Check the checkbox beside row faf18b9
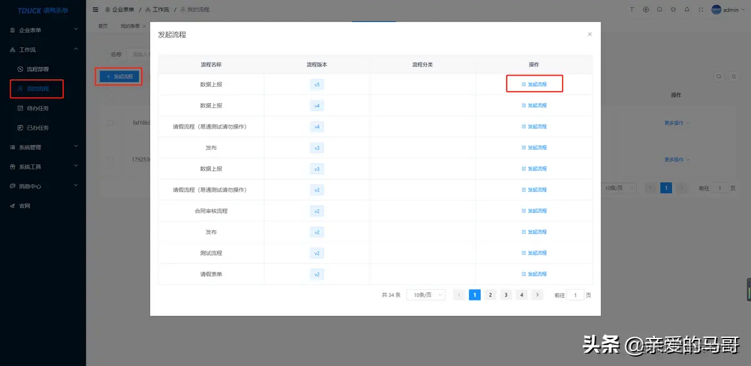The image size is (751, 366). pyautogui.click(x=110, y=122)
